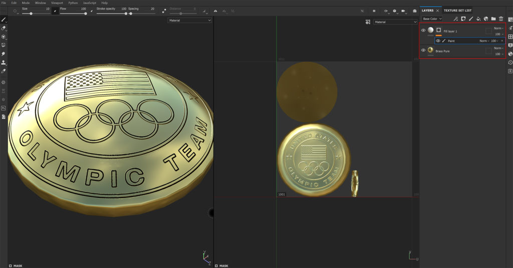This screenshot has height=268, width=513.
Task: Toggle pen pressure for Size
Action: point(55,11)
